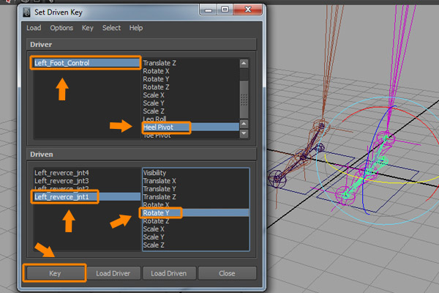
Task: Click the Close button at dialog bottom
Action: tap(227, 273)
